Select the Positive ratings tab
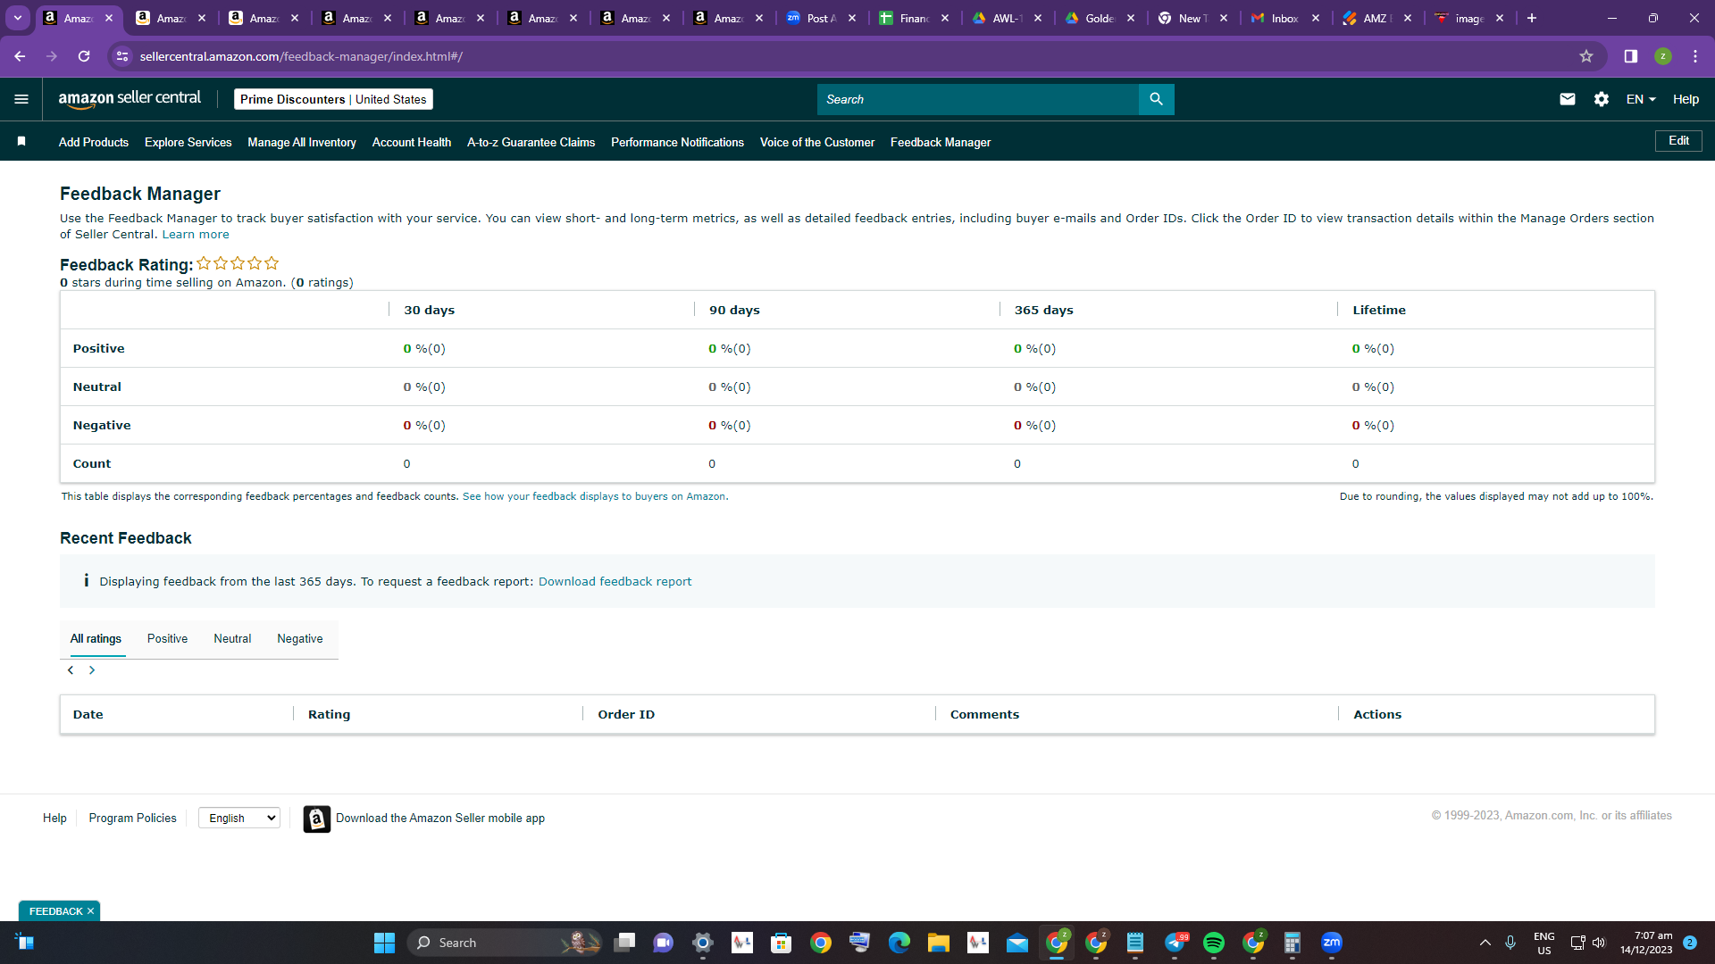 click(x=167, y=639)
